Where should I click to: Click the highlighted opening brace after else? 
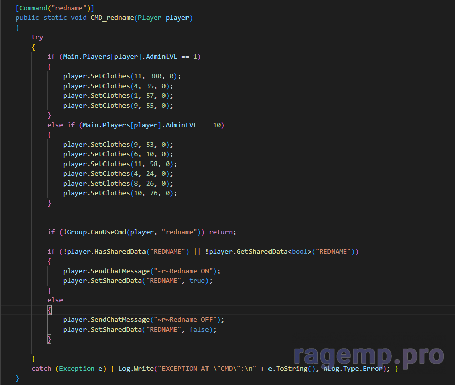click(50, 310)
